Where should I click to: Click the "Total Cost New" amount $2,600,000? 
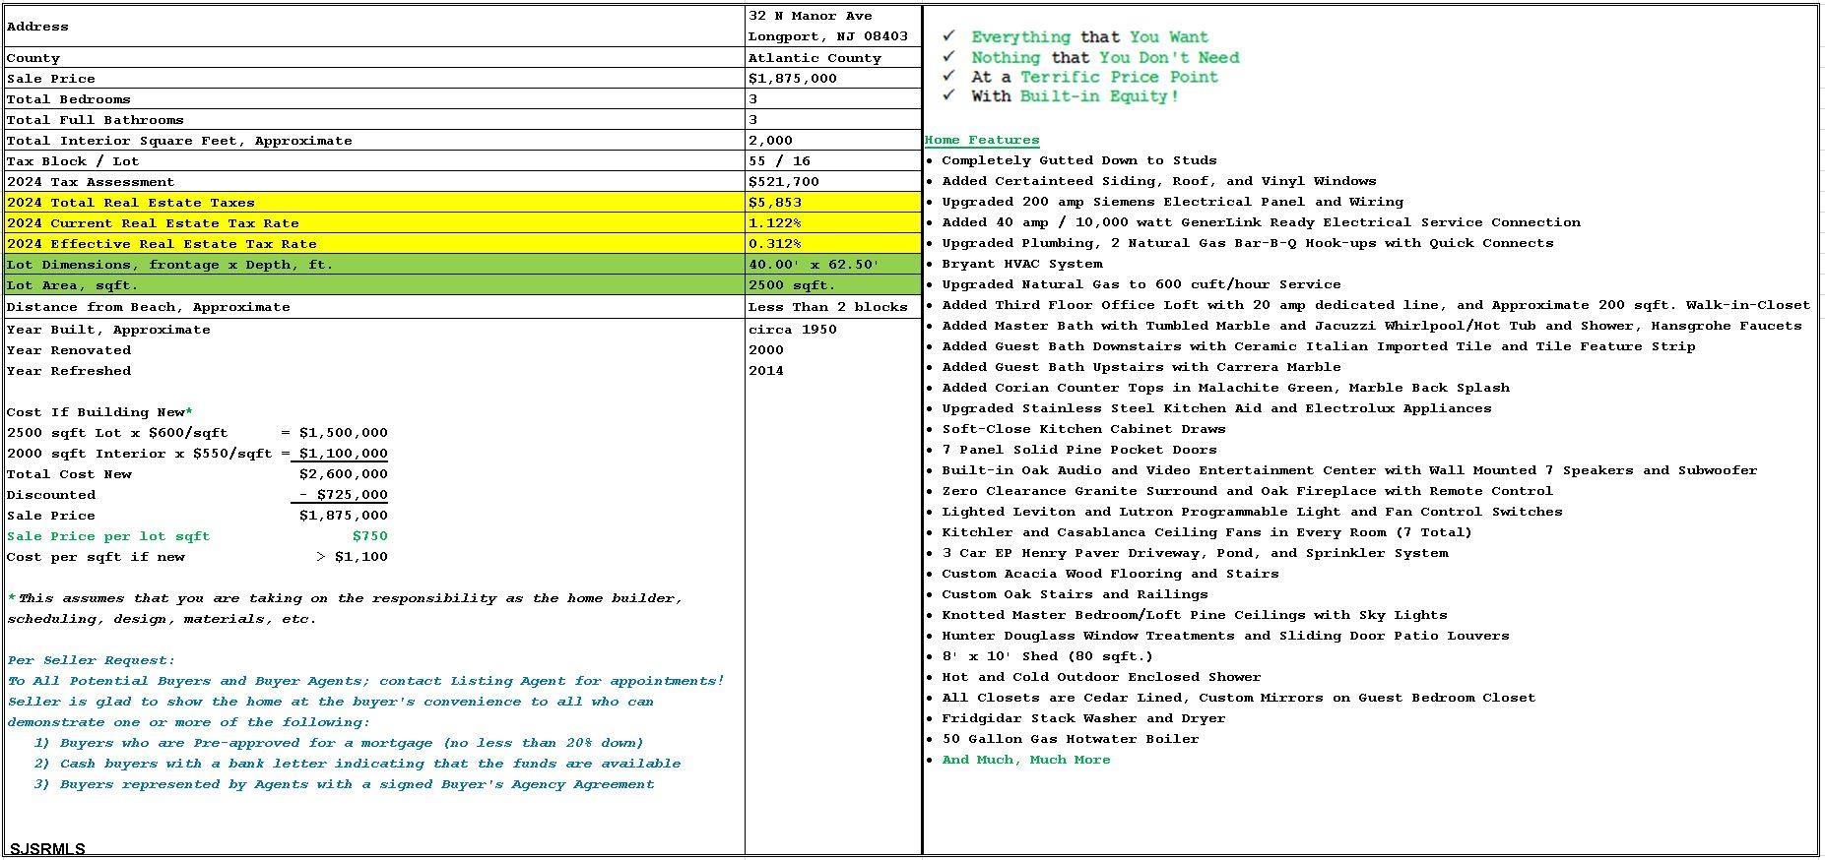click(343, 474)
